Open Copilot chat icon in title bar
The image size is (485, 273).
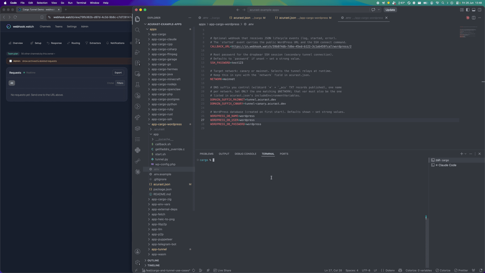[373, 10]
